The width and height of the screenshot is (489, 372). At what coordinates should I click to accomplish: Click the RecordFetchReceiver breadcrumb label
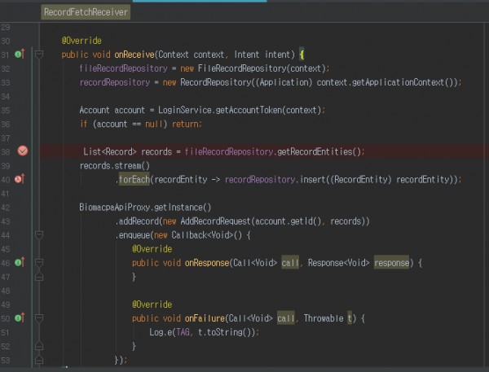[x=86, y=12]
